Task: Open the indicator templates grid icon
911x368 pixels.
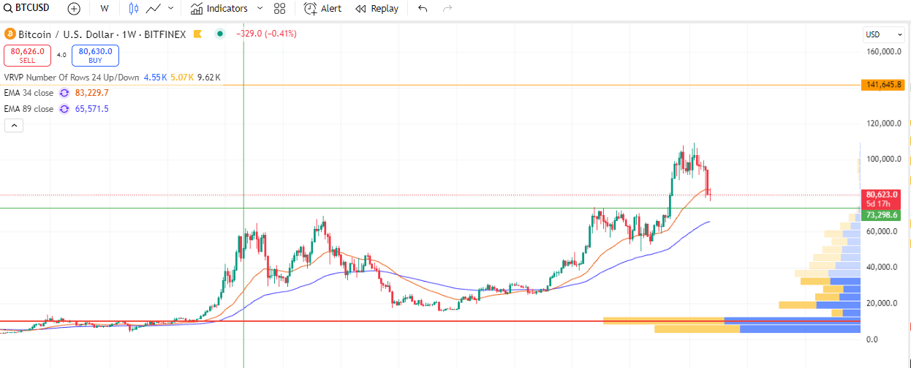Action: (x=279, y=9)
